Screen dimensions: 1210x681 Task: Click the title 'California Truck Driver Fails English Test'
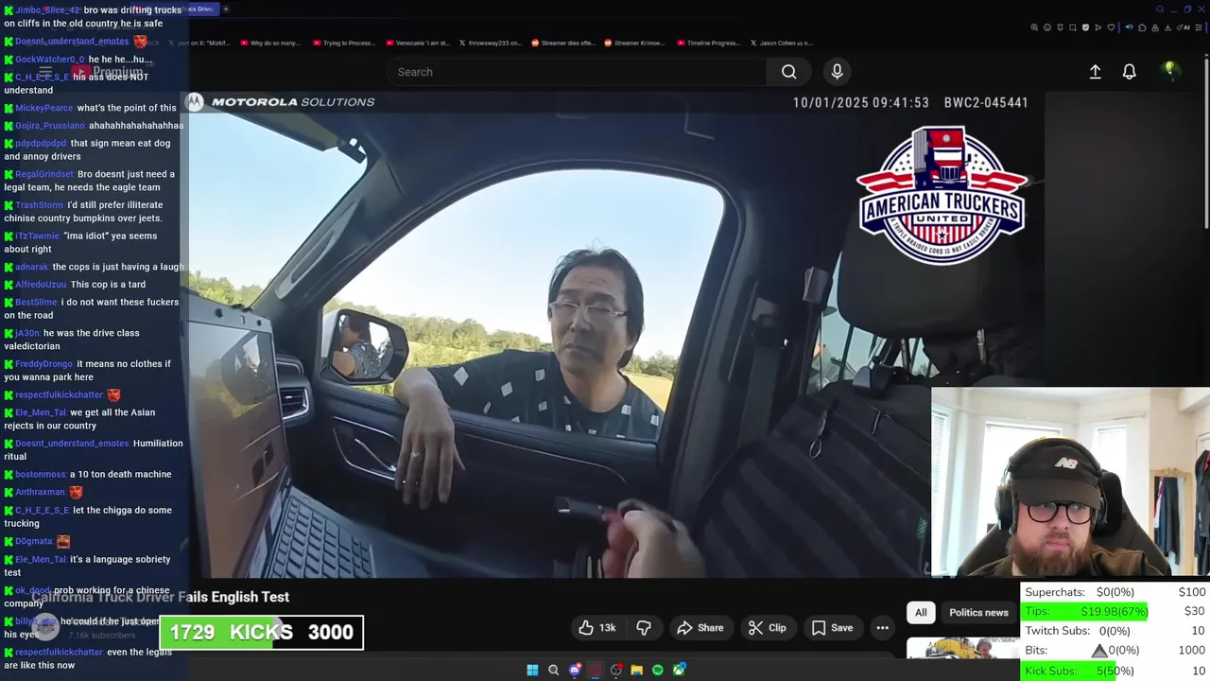pos(160,597)
